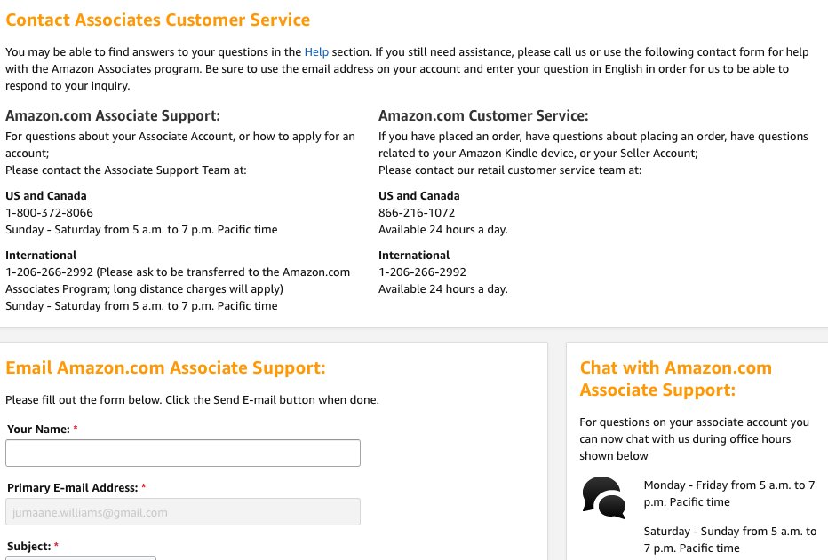Screen dimensions: 828x560
Task: Click the 866-216-1072 customer service number
Action: (416, 212)
